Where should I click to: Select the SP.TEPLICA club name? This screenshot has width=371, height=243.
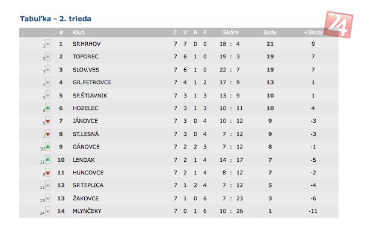tap(88, 185)
